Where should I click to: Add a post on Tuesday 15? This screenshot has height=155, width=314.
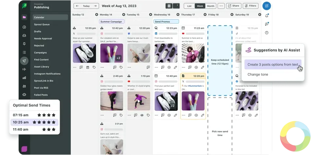pyautogui.click(x=150, y=14)
